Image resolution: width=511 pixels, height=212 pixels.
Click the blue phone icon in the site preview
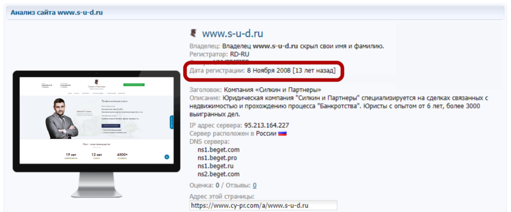(x=167, y=157)
